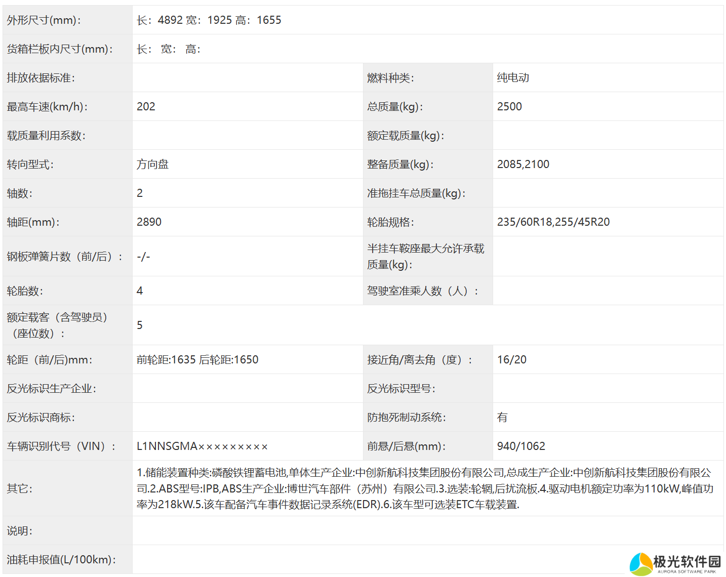The image size is (726, 577).
Task: Click the approach/departure angle 16/20
Action: [511, 360]
